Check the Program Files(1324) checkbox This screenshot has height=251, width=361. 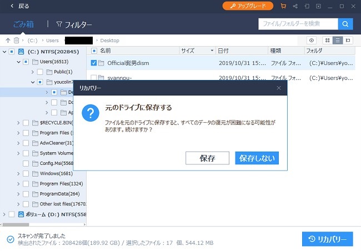26,183
